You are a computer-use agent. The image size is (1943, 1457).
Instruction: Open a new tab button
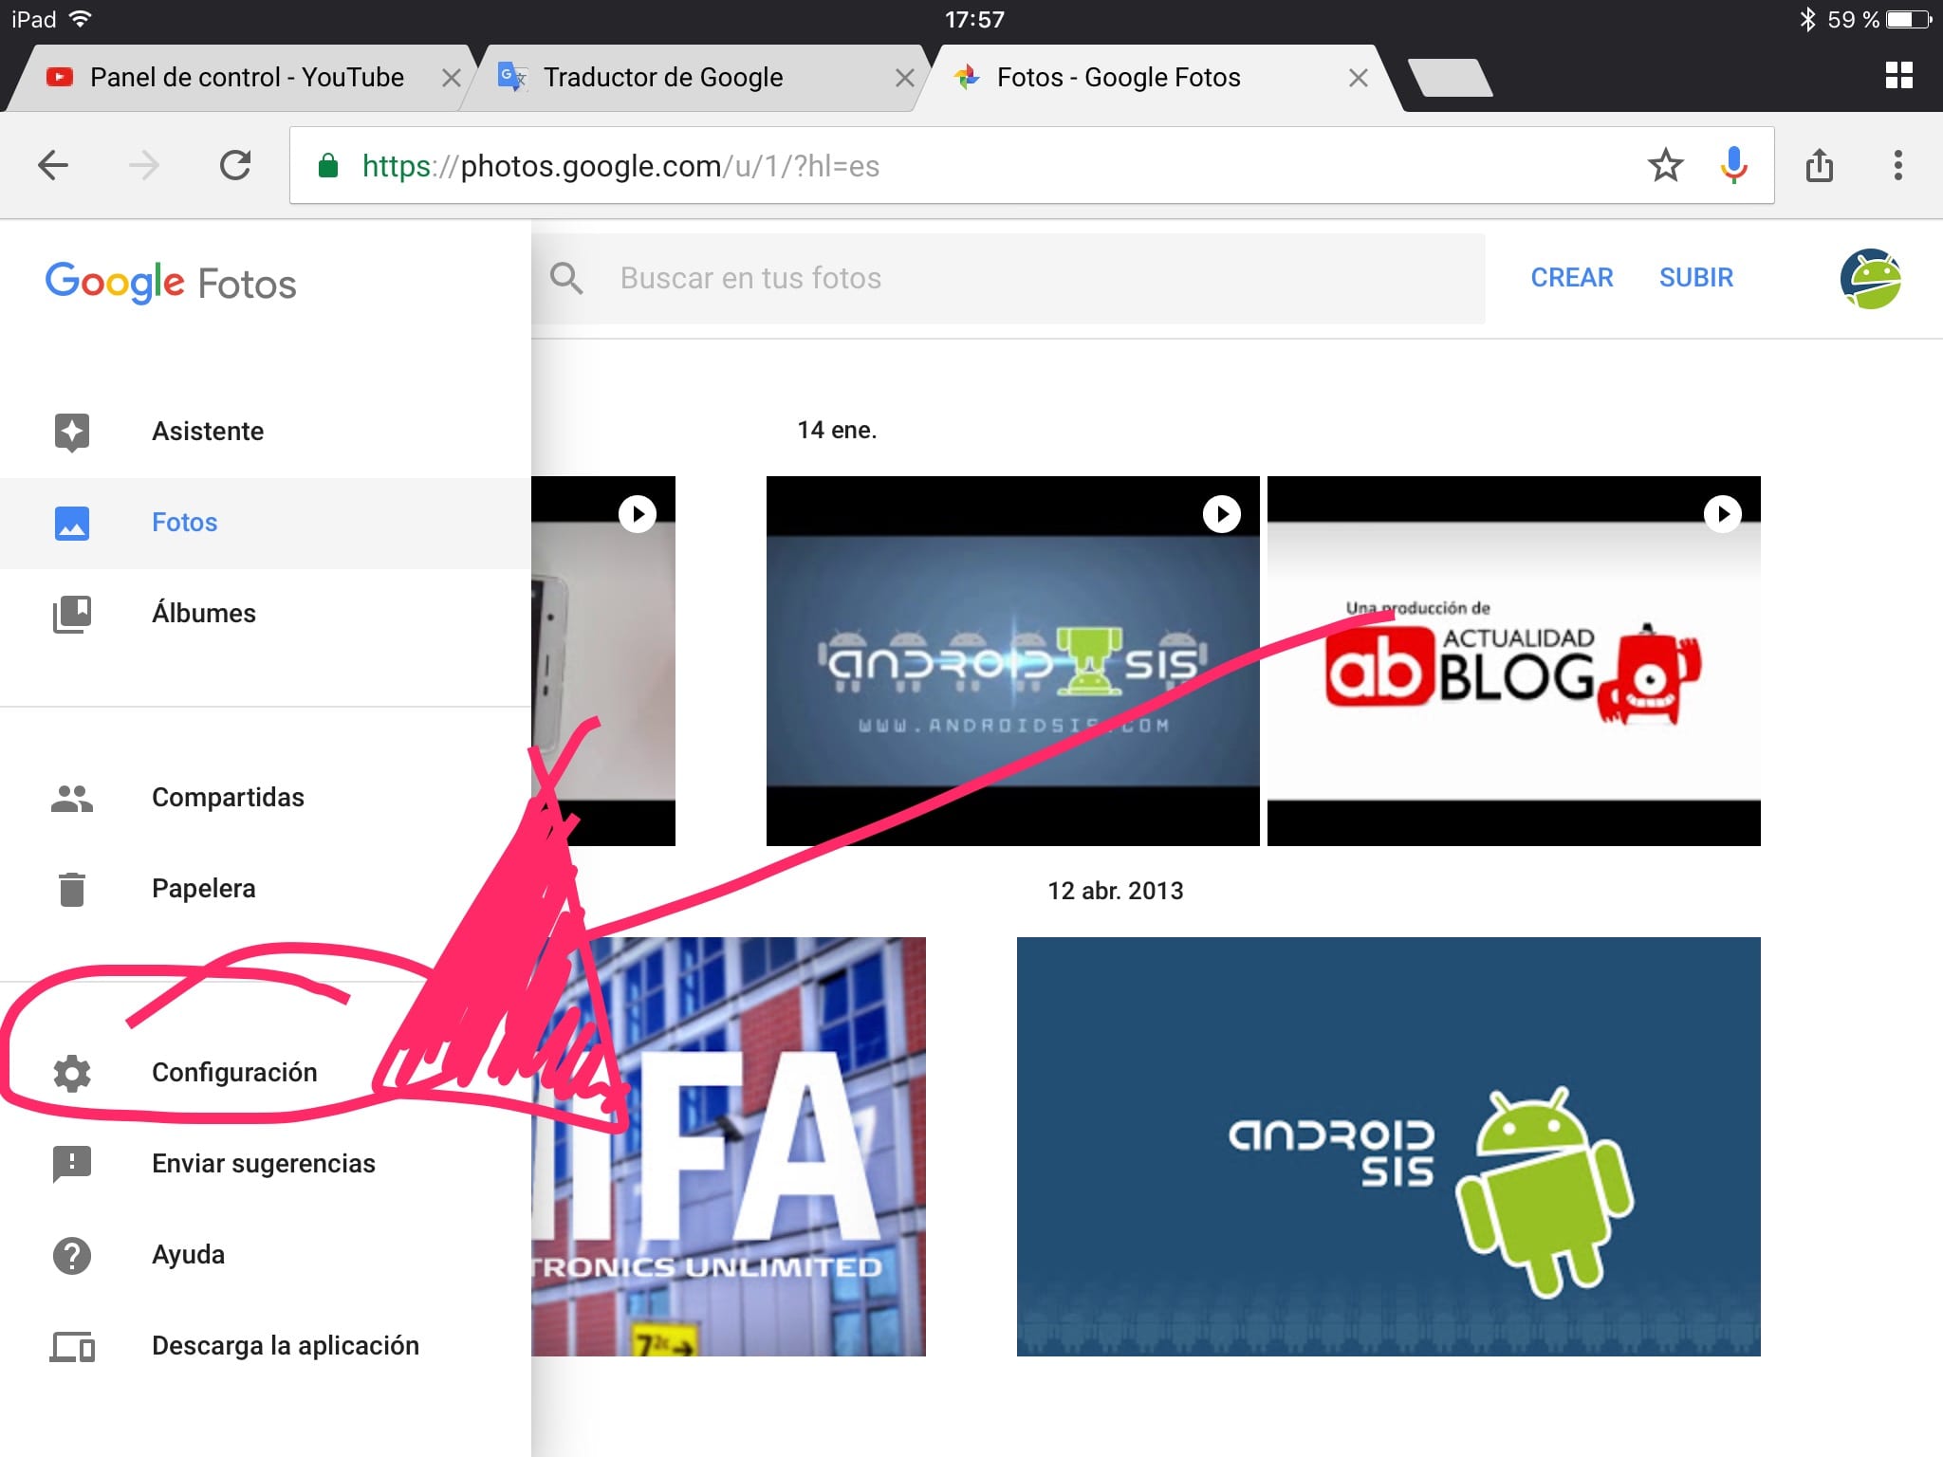click(1450, 77)
